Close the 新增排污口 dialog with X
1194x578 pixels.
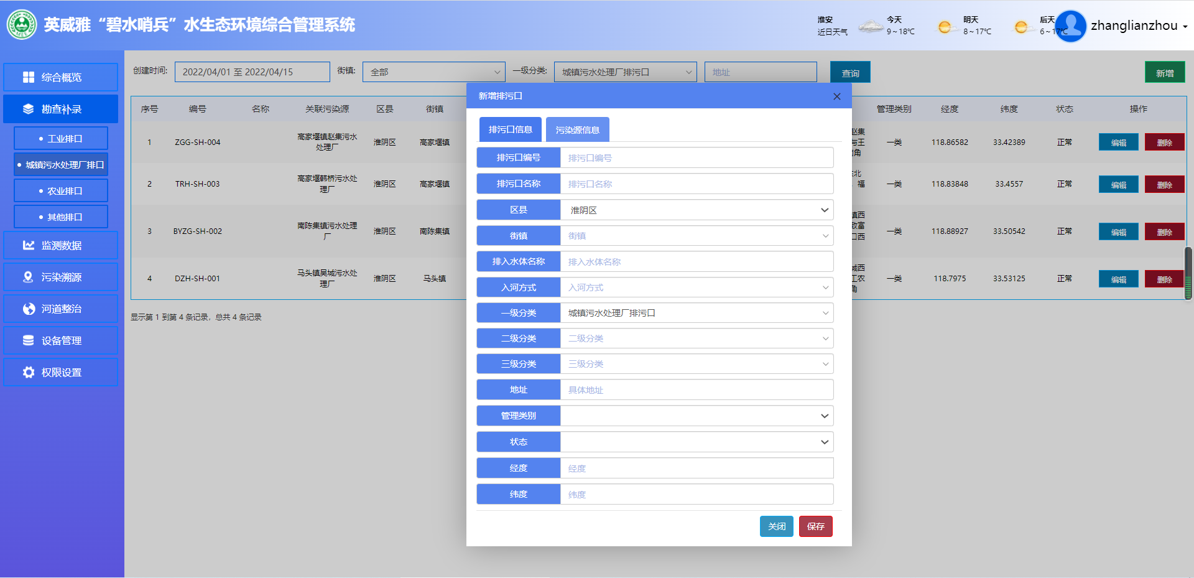pyautogui.click(x=836, y=96)
